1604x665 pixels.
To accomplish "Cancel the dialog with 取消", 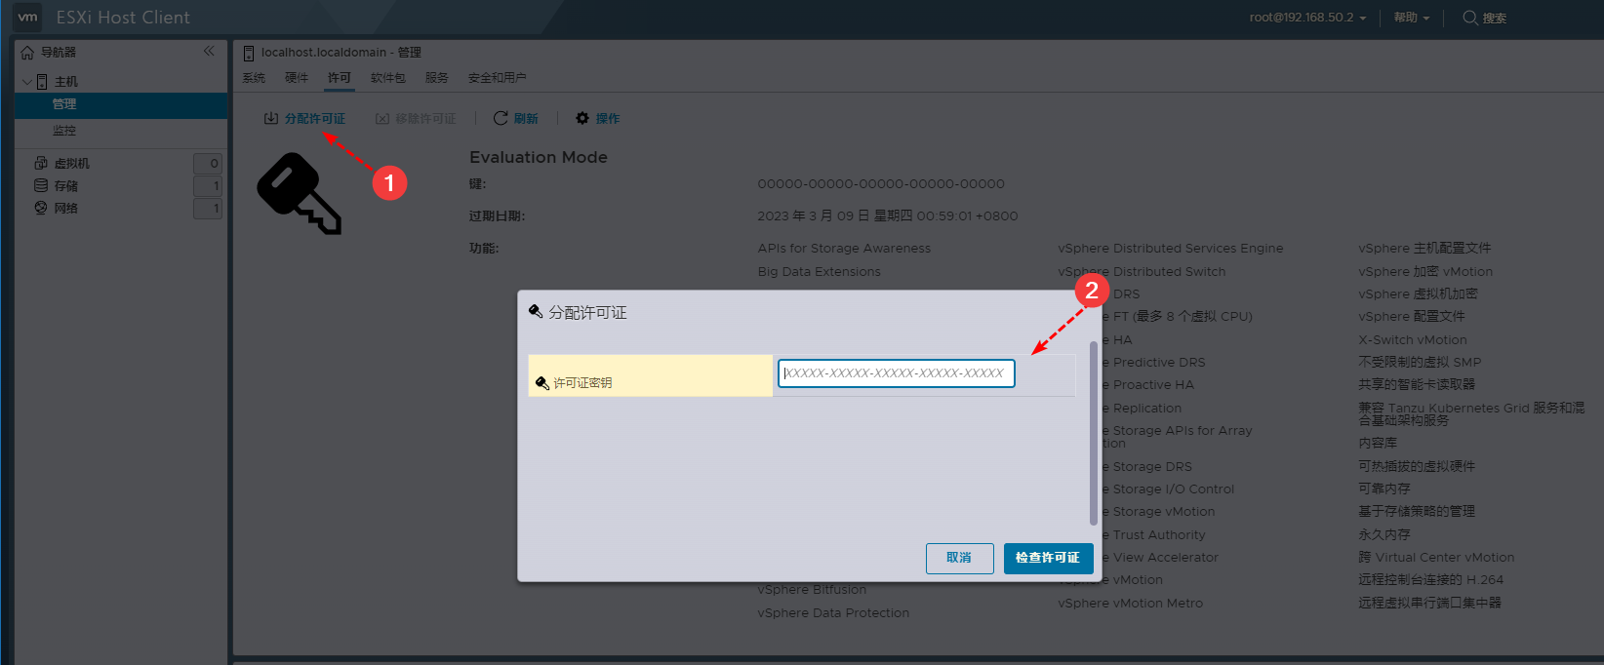I will point(960,558).
